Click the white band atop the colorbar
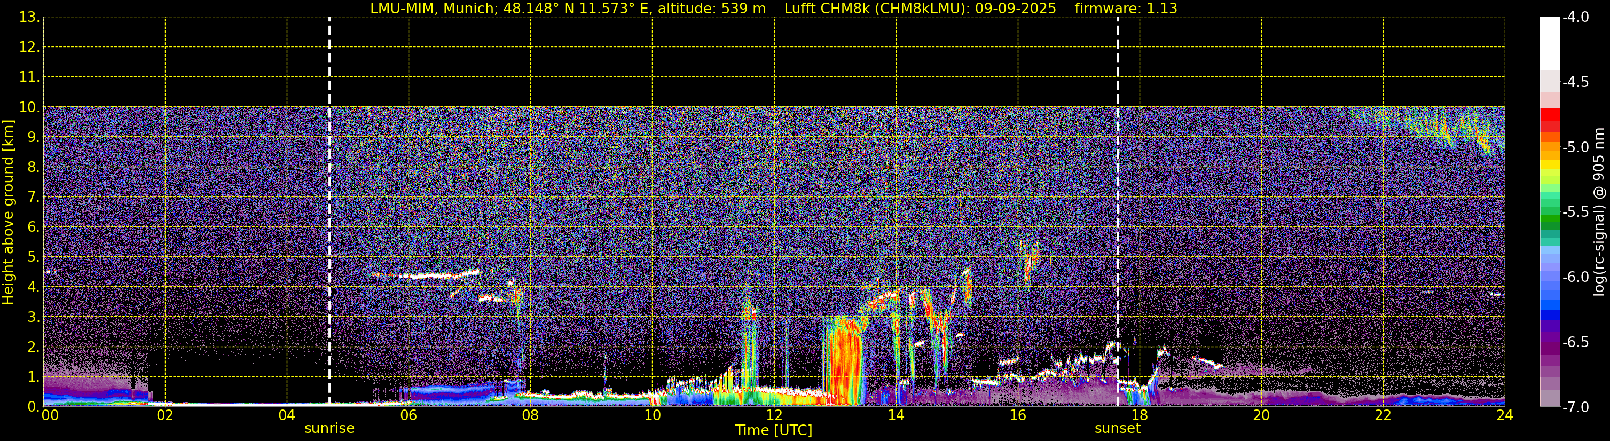This screenshot has height=441, width=1610. coord(1549,44)
